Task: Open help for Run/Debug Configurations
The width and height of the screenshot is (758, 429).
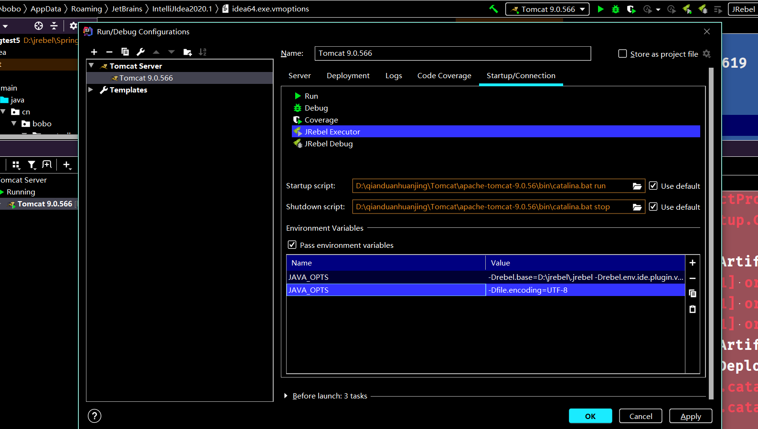Action: (x=95, y=416)
